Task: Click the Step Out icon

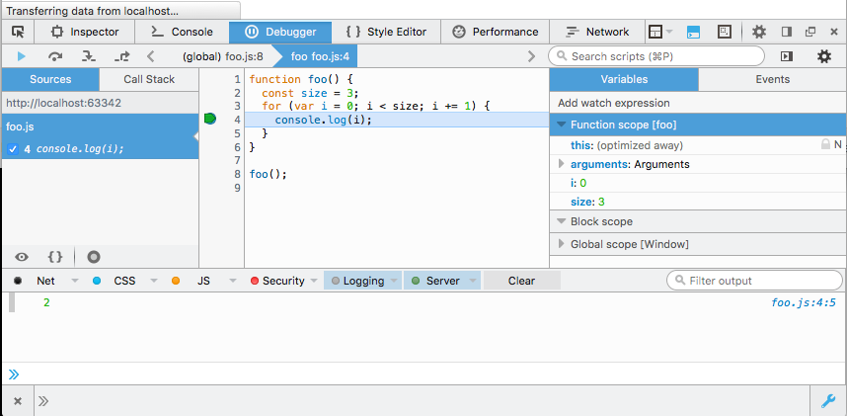Action: point(121,56)
